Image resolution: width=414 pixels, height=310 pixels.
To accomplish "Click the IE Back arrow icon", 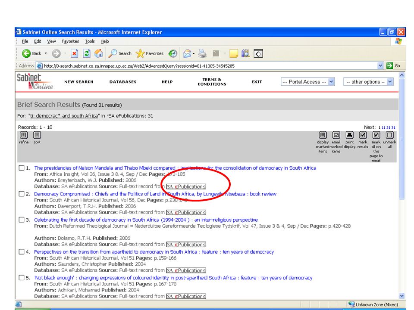I will (x=26, y=53).
